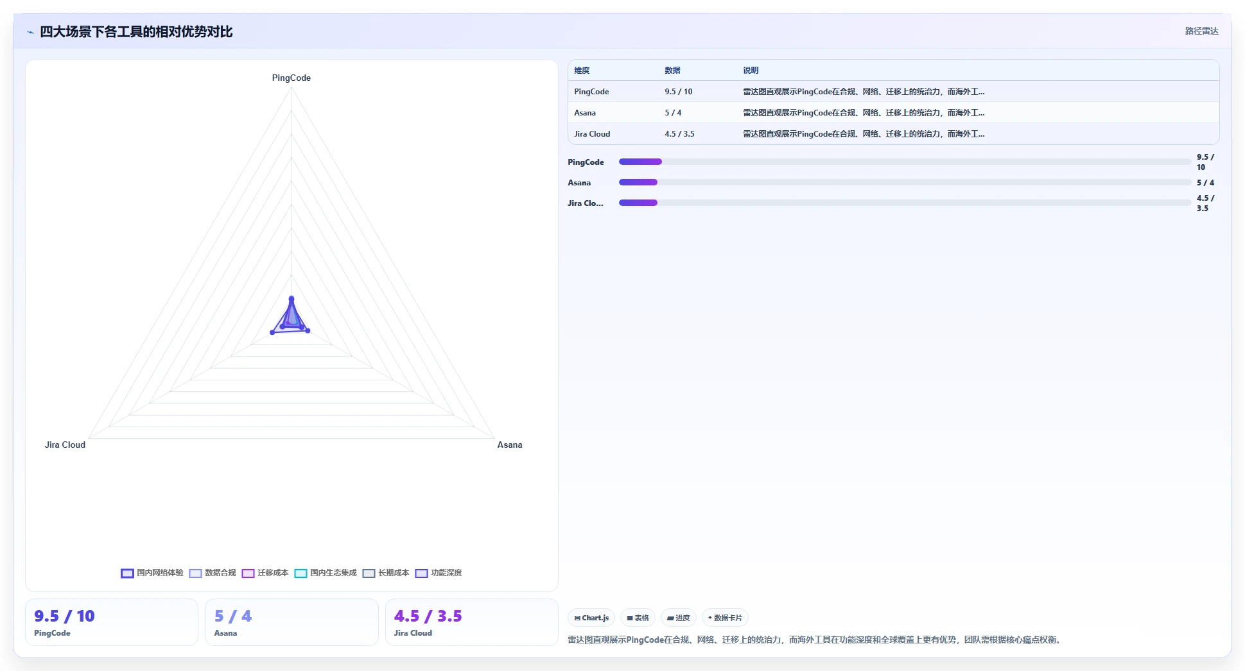Image resolution: width=1245 pixels, height=671 pixels.
Task: Toggle the 数据合规 legend series
Action: pos(213,573)
